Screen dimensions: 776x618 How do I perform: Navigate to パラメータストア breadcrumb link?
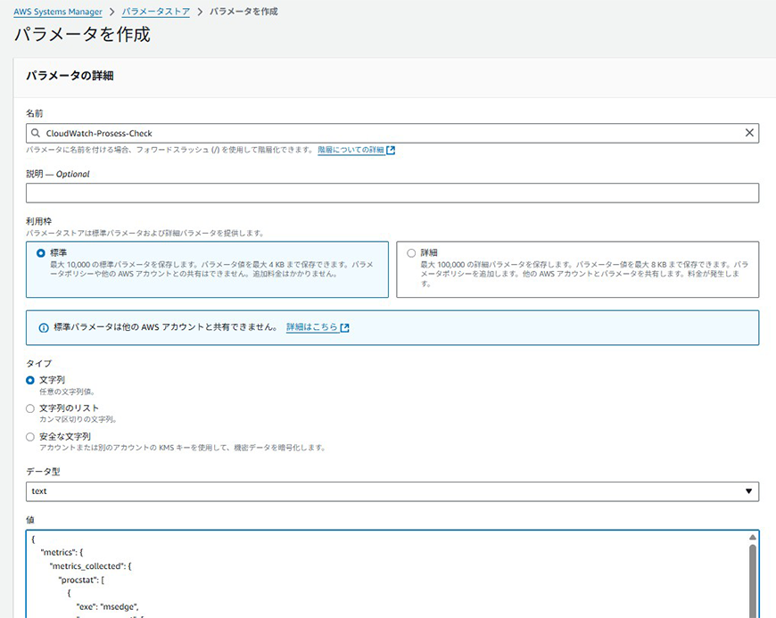(x=155, y=12)
